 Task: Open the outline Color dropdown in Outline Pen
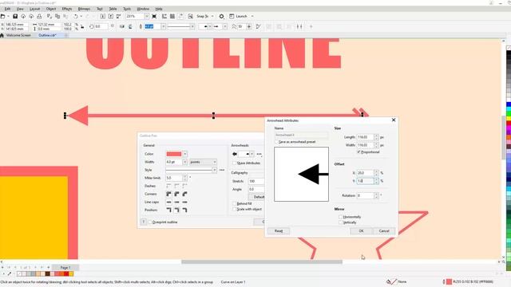185,154
